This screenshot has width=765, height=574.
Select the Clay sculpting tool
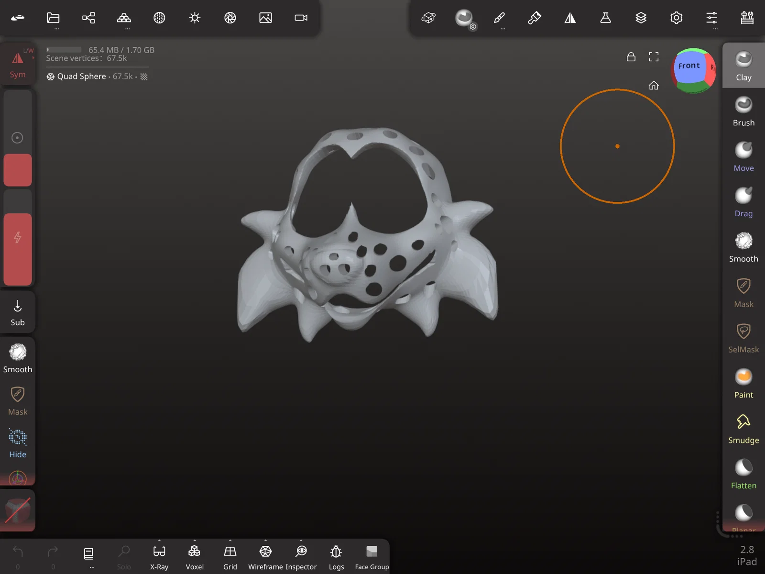click(x=743, y=66)
